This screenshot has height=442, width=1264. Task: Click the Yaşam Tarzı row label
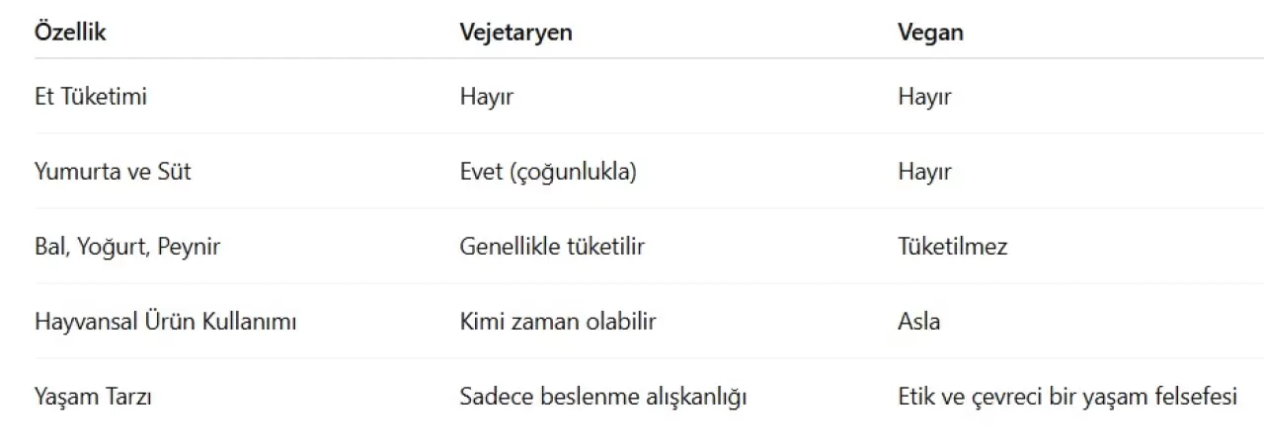pyautogui.click(x=93, y=397)
